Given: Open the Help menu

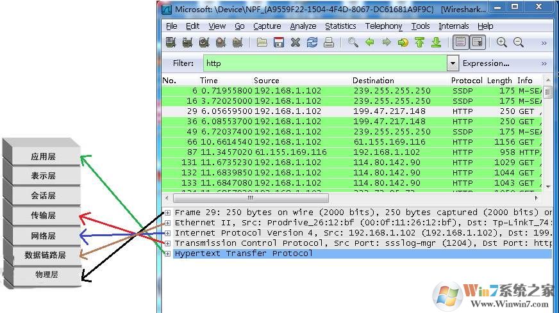Looking at the screenshot, I should (x=485, y=26).
